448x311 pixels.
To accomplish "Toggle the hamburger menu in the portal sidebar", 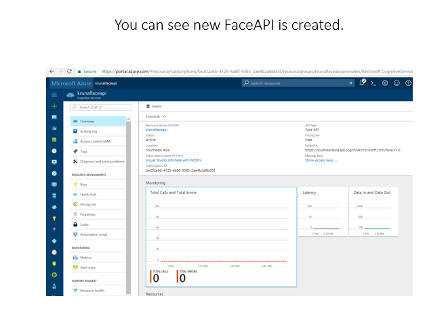I will (54, 95).
